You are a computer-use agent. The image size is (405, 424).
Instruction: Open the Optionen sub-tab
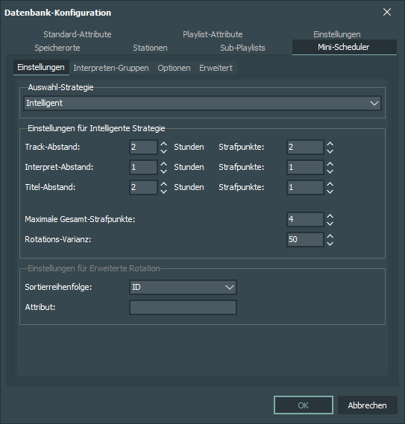tap(174, 68)
